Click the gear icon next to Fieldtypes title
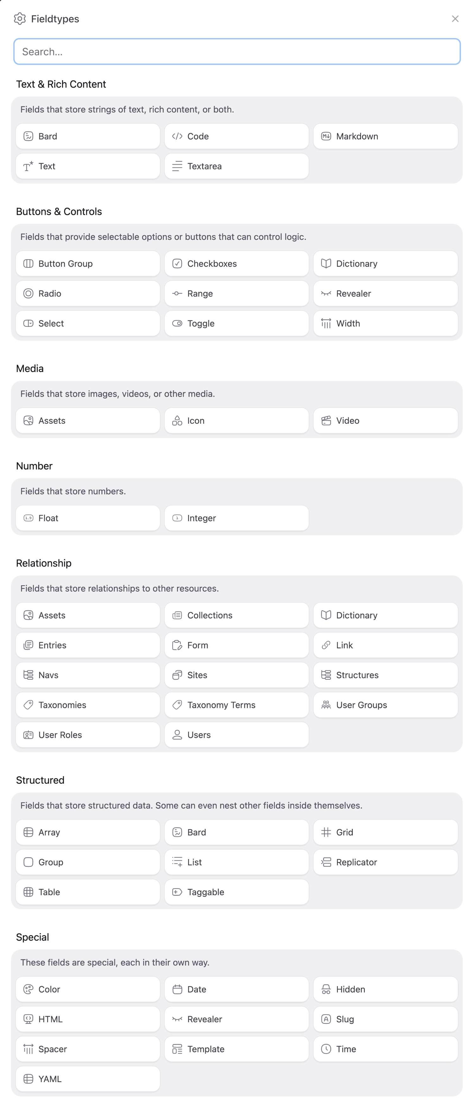 [19, 19]
